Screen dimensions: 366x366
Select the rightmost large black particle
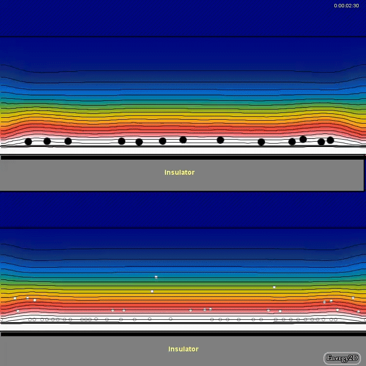(330, 140)
